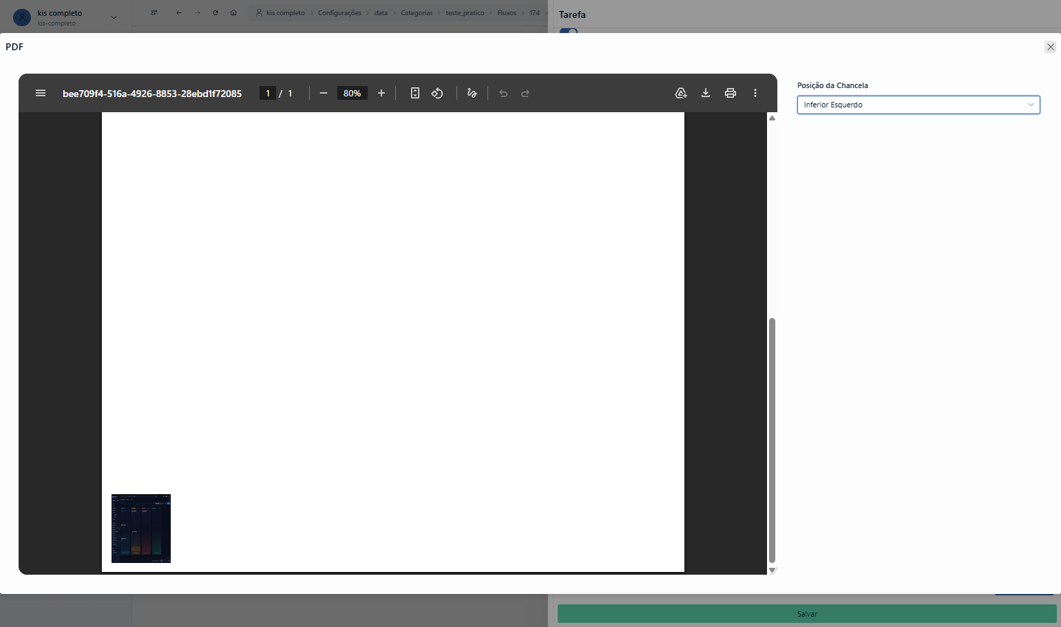Zoom in the PDF with plus
1061x627 pixels.
pyautogui.click(x=381, y=93)
